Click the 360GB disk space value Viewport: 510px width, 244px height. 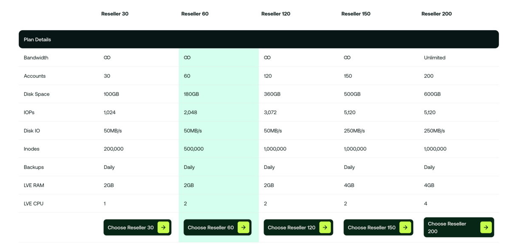pos(272,94)
